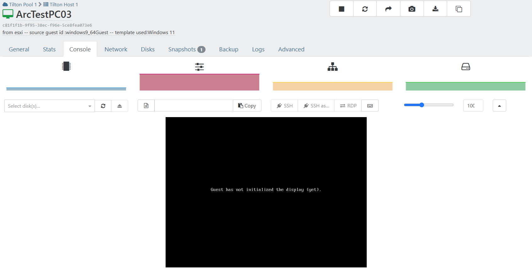Click the clipboard document icon
532x274 pixels.
(146, 106)
